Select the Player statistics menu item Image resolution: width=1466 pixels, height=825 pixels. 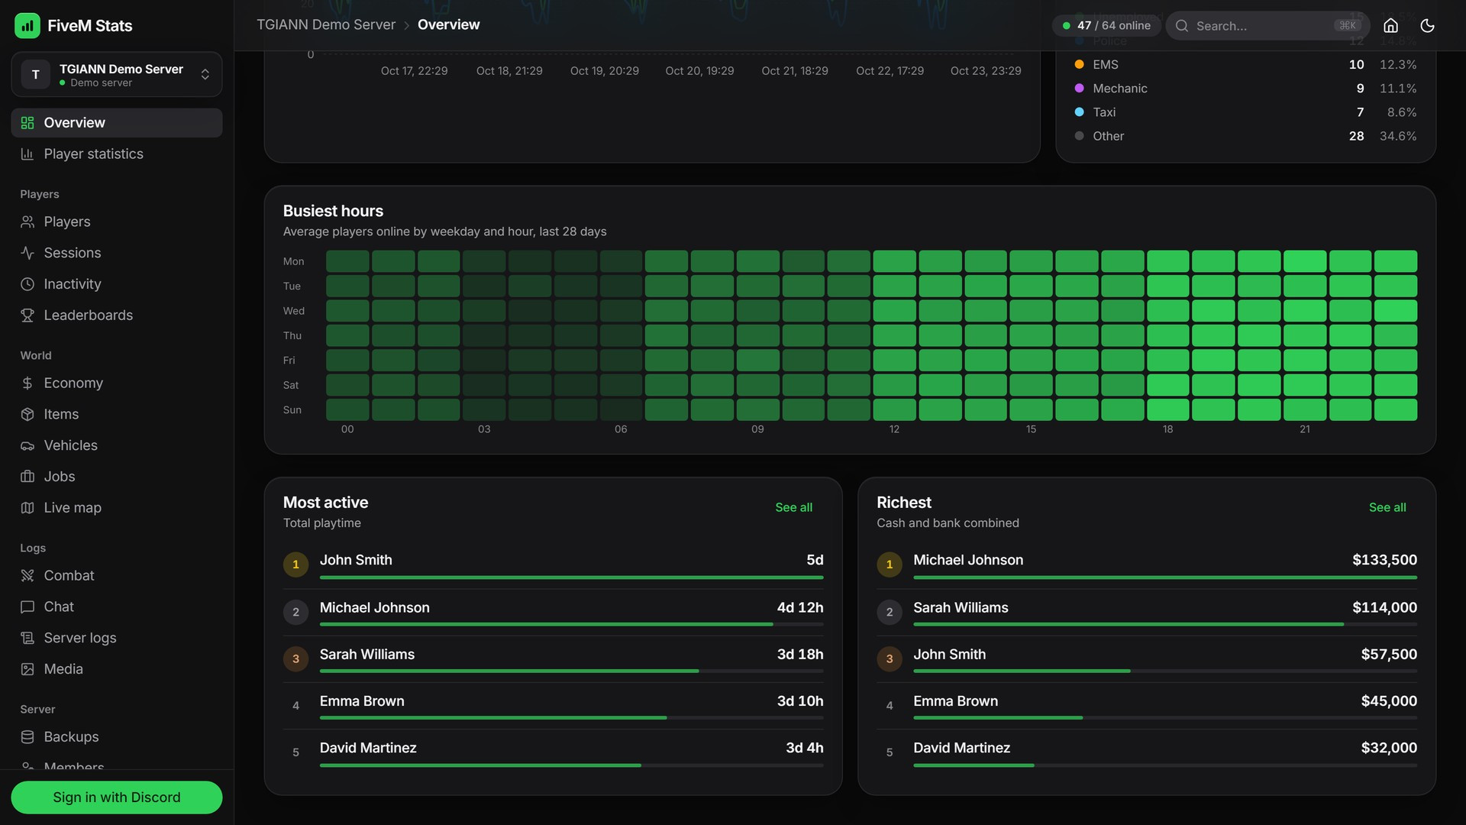point(117,154)
